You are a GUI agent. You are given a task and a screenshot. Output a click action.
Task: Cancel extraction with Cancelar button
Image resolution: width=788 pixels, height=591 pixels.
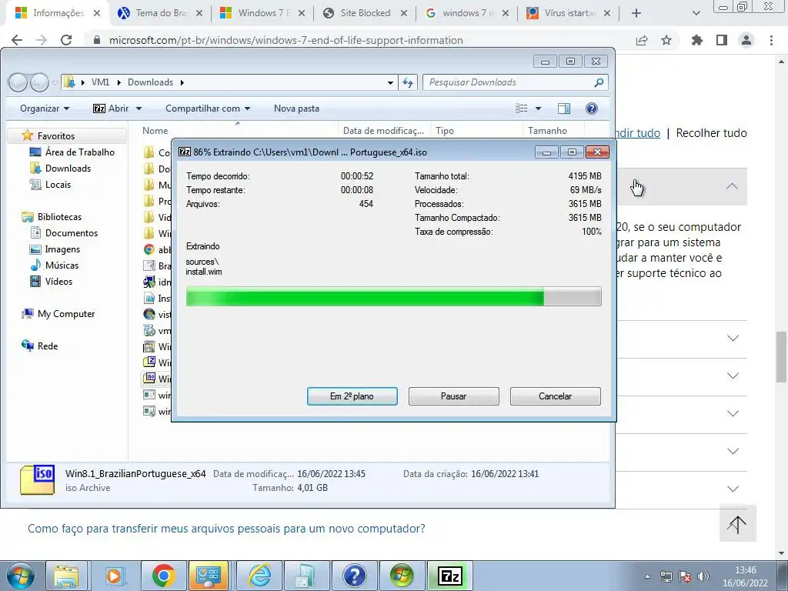tap(555, 396)
